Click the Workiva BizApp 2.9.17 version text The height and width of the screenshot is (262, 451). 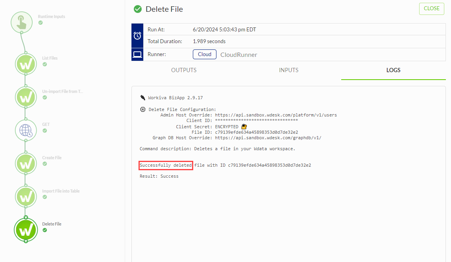(176, 98)
